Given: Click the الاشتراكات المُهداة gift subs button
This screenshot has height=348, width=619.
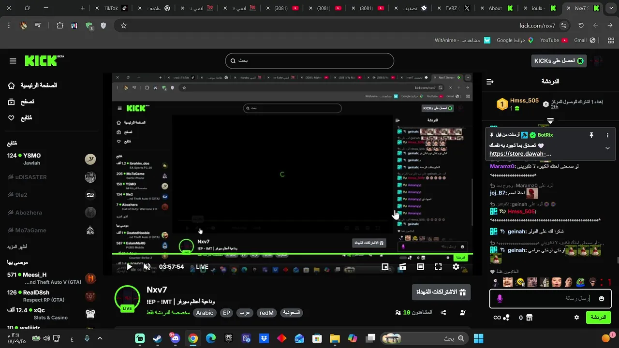Looking at the screenshot, I should 441,292.
